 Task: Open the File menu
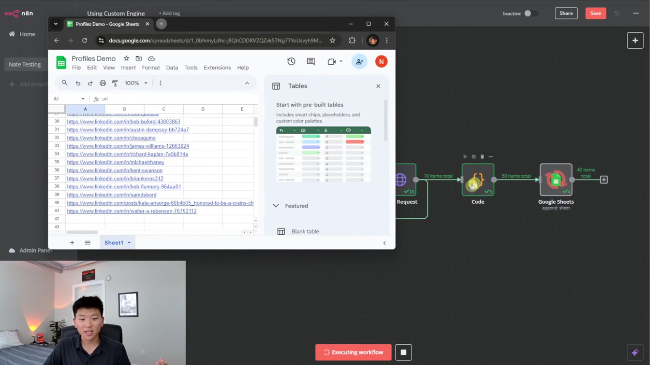76,68
